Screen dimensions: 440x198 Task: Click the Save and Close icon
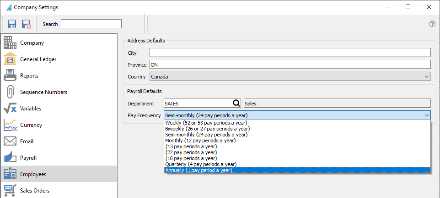(x=26, y=24)
